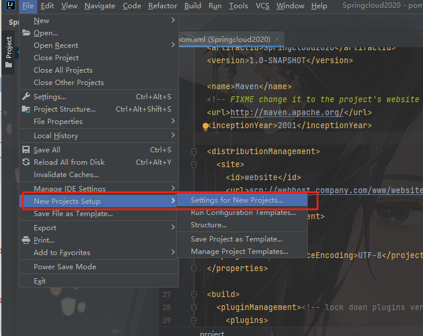
Task: Choose Manage Project Templates...
Action: pyautogui.click(x=242, y=252)
